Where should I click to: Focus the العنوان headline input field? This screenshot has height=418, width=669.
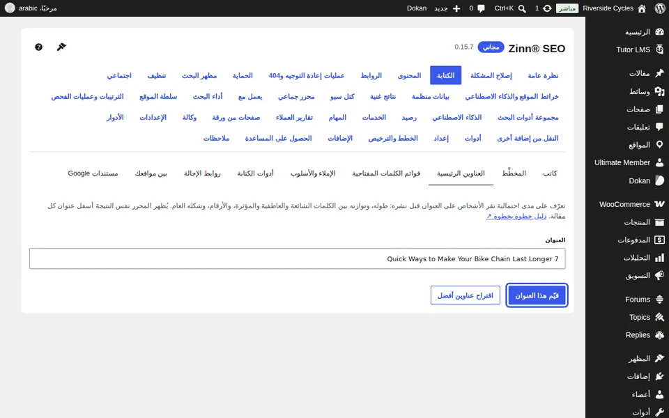tap(298, 258)
